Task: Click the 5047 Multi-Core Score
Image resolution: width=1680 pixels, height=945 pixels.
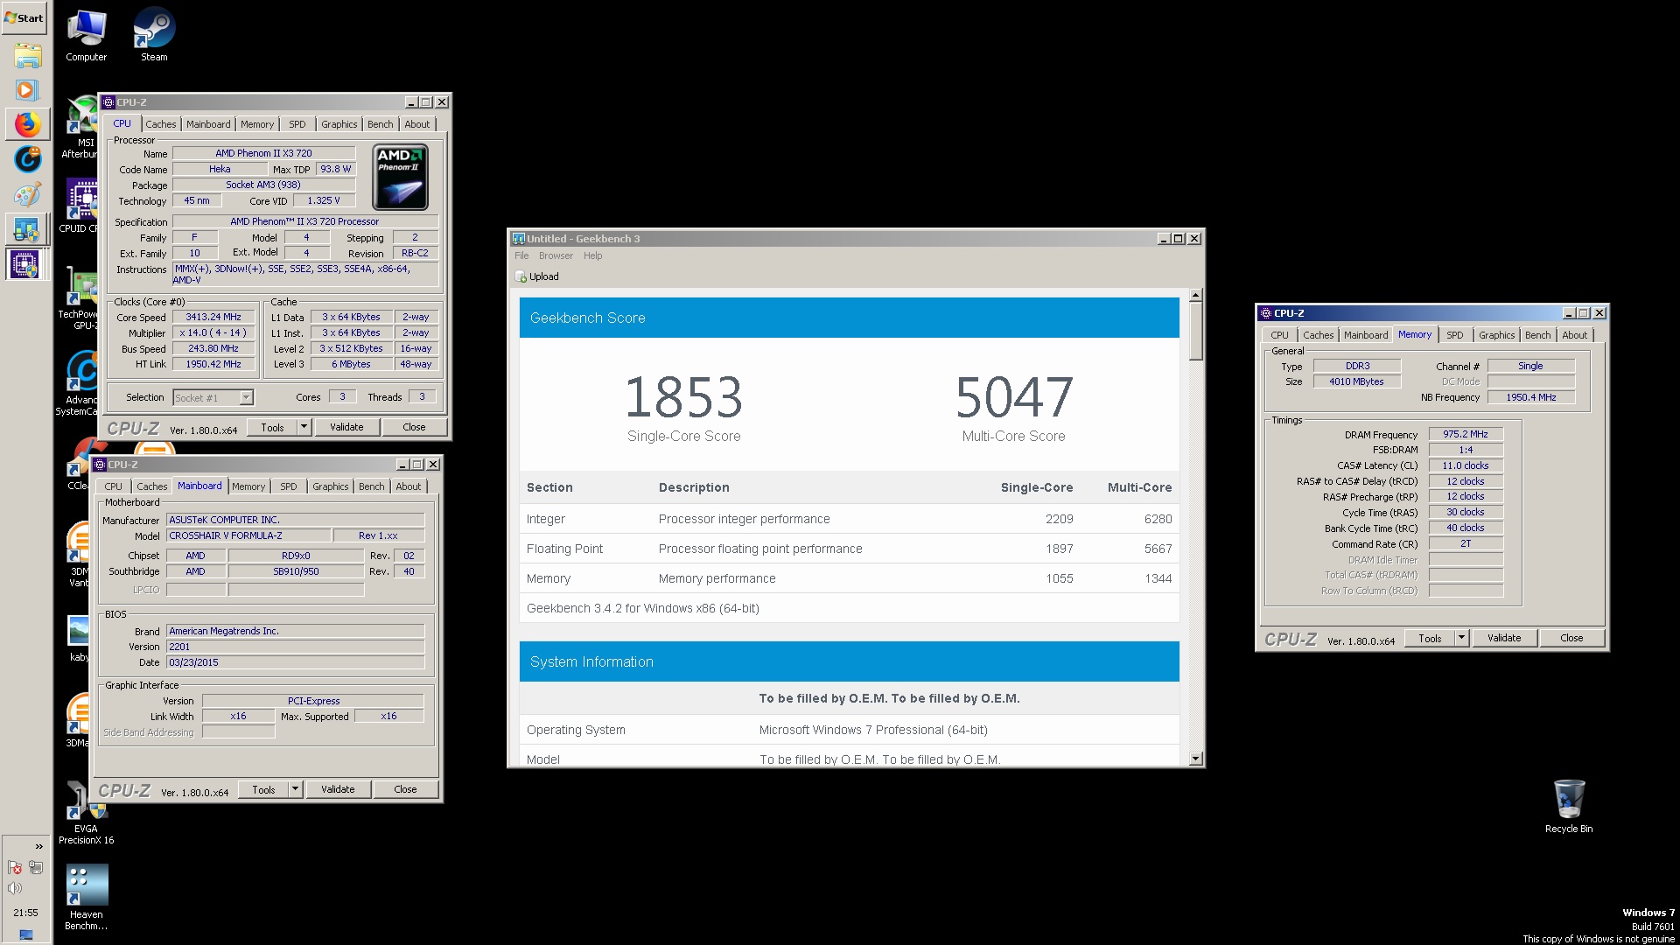Action: 1013,397
